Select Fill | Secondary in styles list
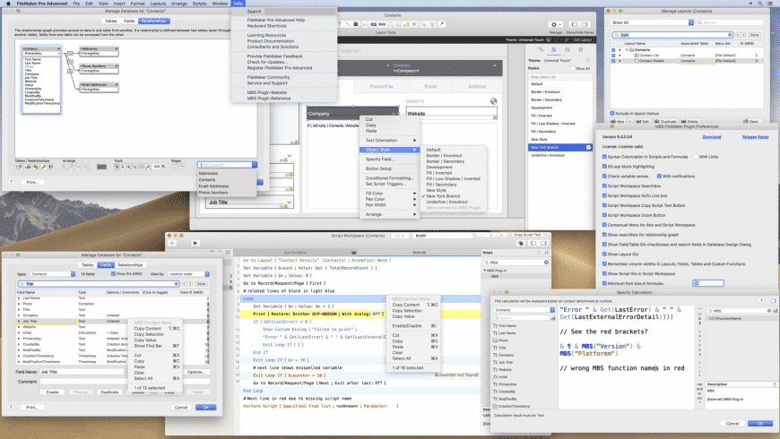The width and height of the screenshot is (780, 439). (x=542, y=132)
